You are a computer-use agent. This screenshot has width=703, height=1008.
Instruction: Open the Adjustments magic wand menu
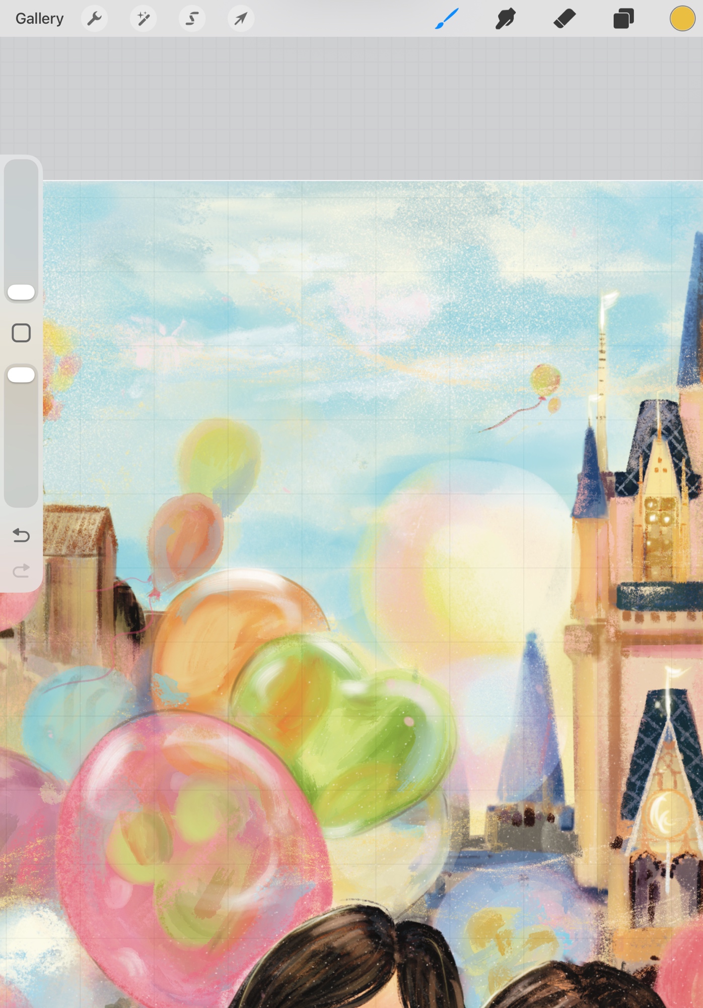[x=143, y=19]
